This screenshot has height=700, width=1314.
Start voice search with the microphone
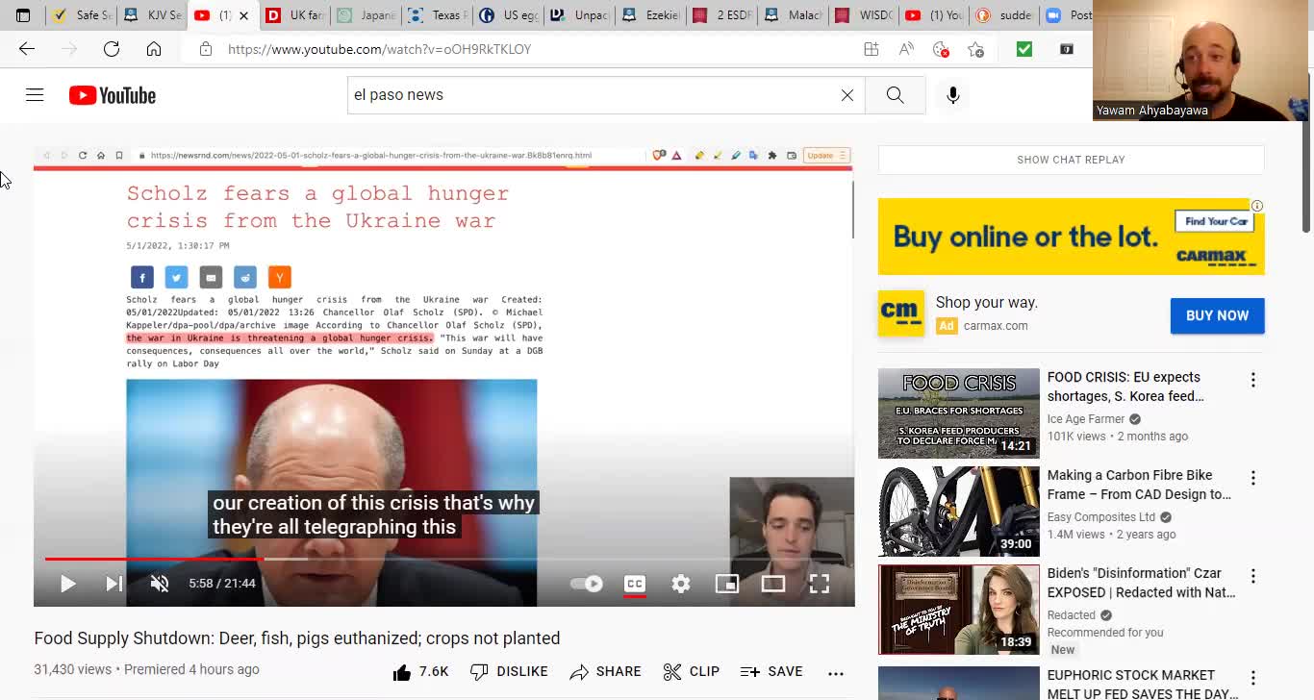click(952, 95)
